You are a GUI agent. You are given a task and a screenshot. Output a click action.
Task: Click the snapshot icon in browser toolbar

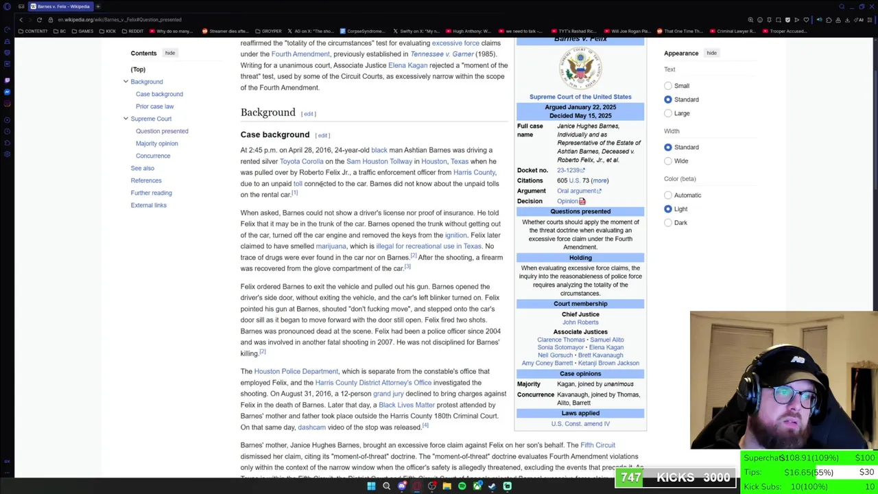pos(778,20)
